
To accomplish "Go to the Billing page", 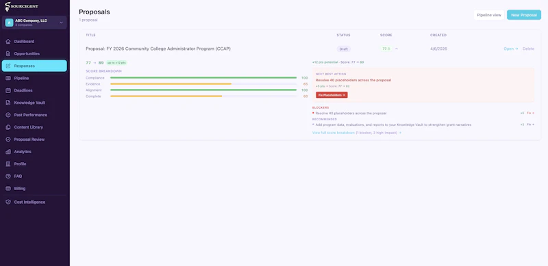I will [x=34, y=188].
